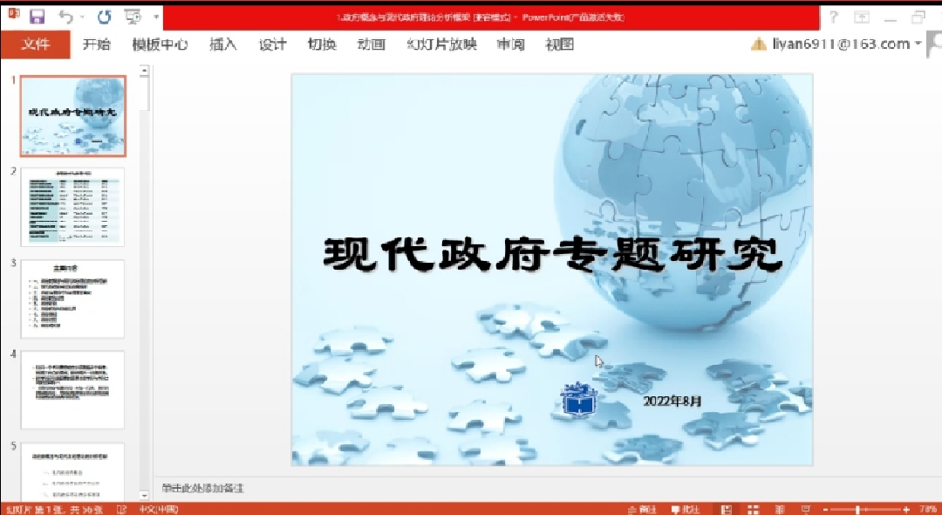Launch Slide Show view from status bar
The image size is (942, 515).
pos(804,509)
